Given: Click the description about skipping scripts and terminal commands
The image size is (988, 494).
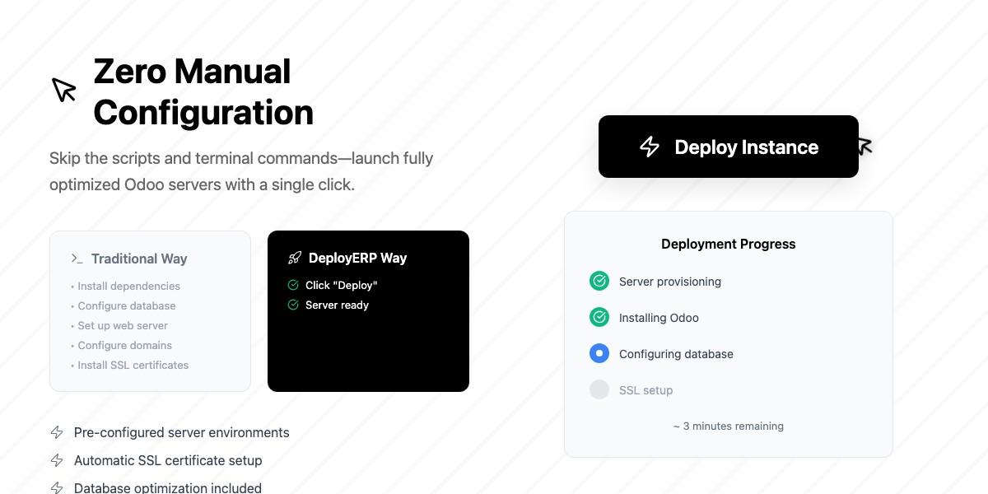Looking at the screenshot, I should (x=241, y=171).
